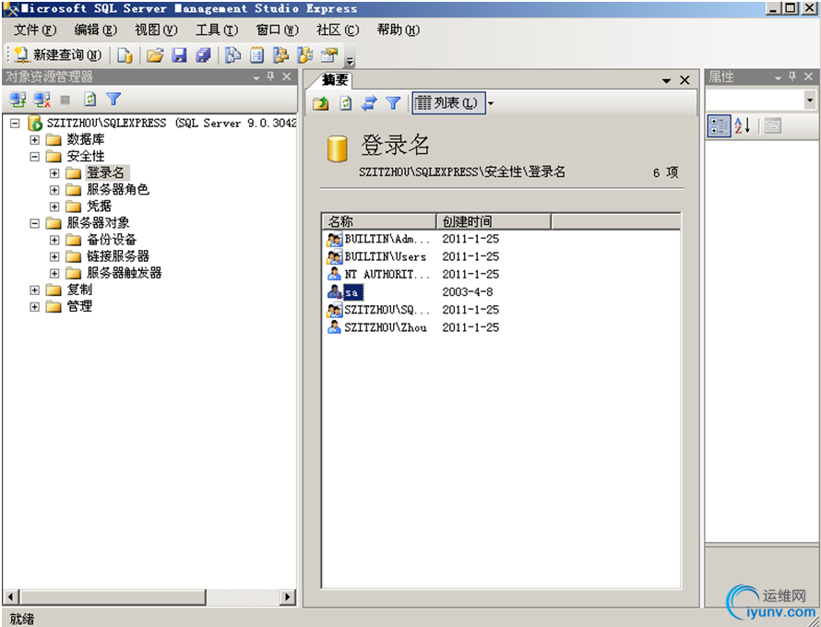
Task: Sort by the 创建时间 column header
Action: 494,221
